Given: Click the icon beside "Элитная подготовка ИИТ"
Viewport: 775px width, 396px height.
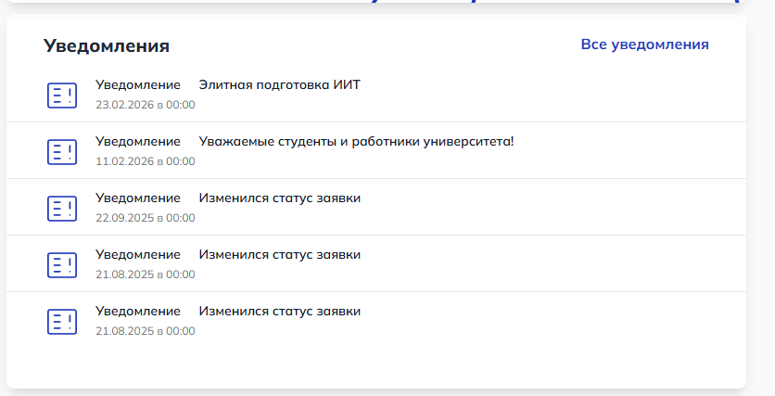Looking at the screenshot, I should click(62, 95).
